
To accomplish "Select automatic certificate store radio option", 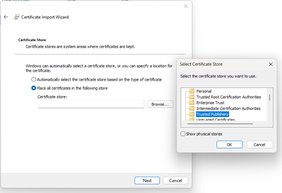I will point(34,79).
